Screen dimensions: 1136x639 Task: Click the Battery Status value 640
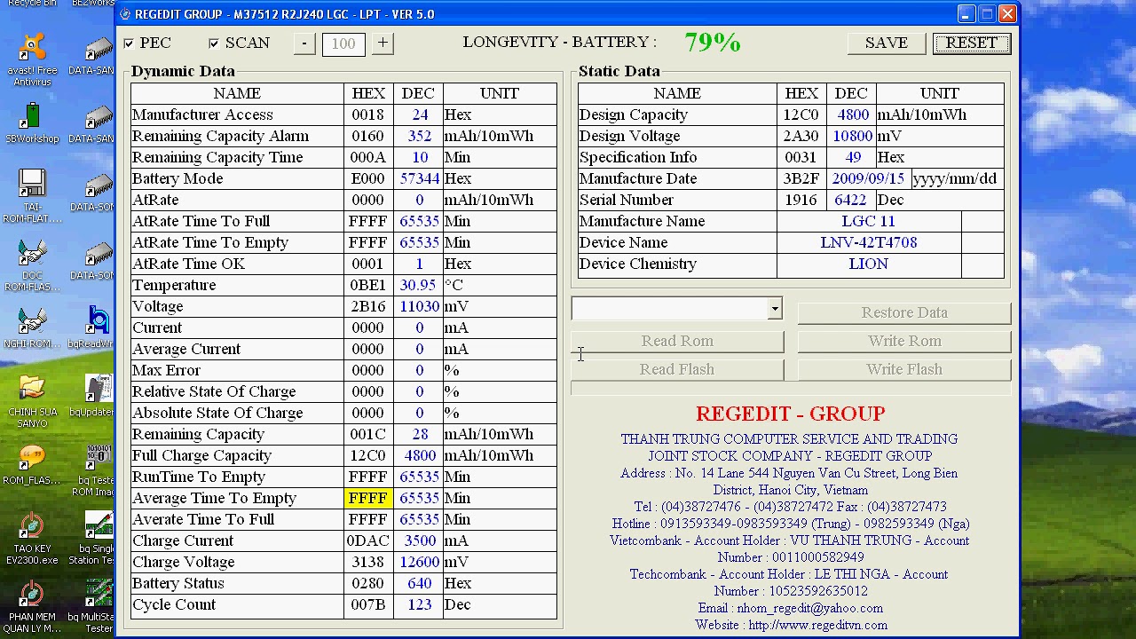point(419,583)
